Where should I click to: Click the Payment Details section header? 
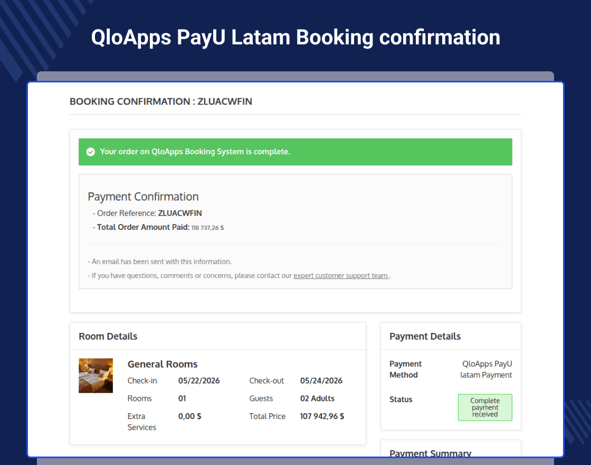pyautogui.click(x=425, y=336)
